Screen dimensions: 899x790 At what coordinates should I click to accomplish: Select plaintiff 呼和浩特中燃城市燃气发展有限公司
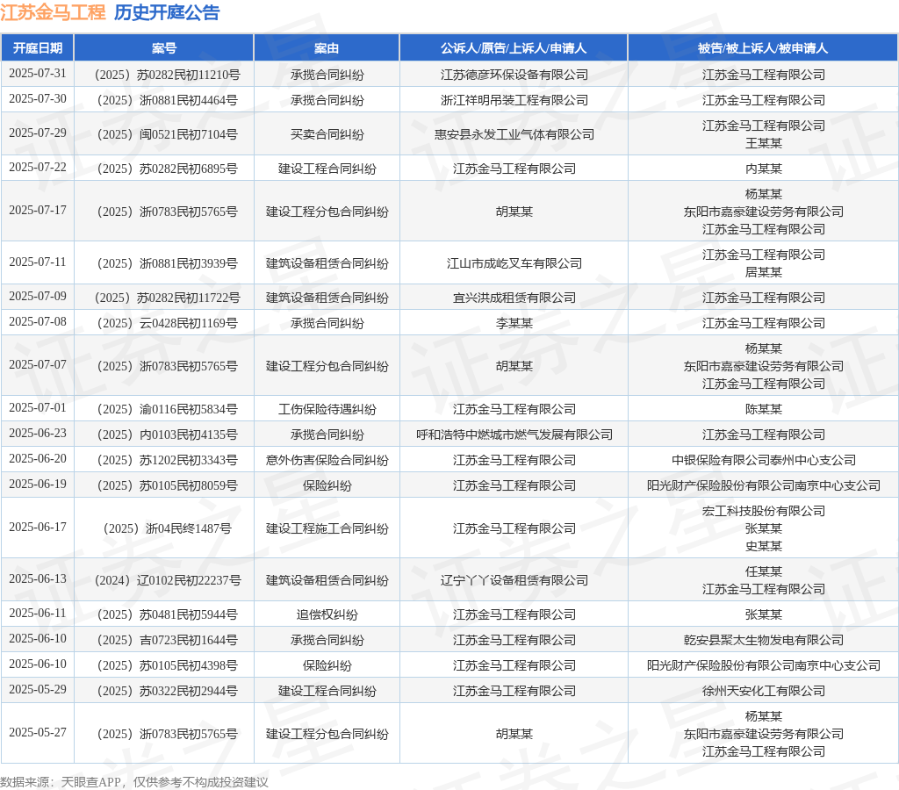click(514, 435)
